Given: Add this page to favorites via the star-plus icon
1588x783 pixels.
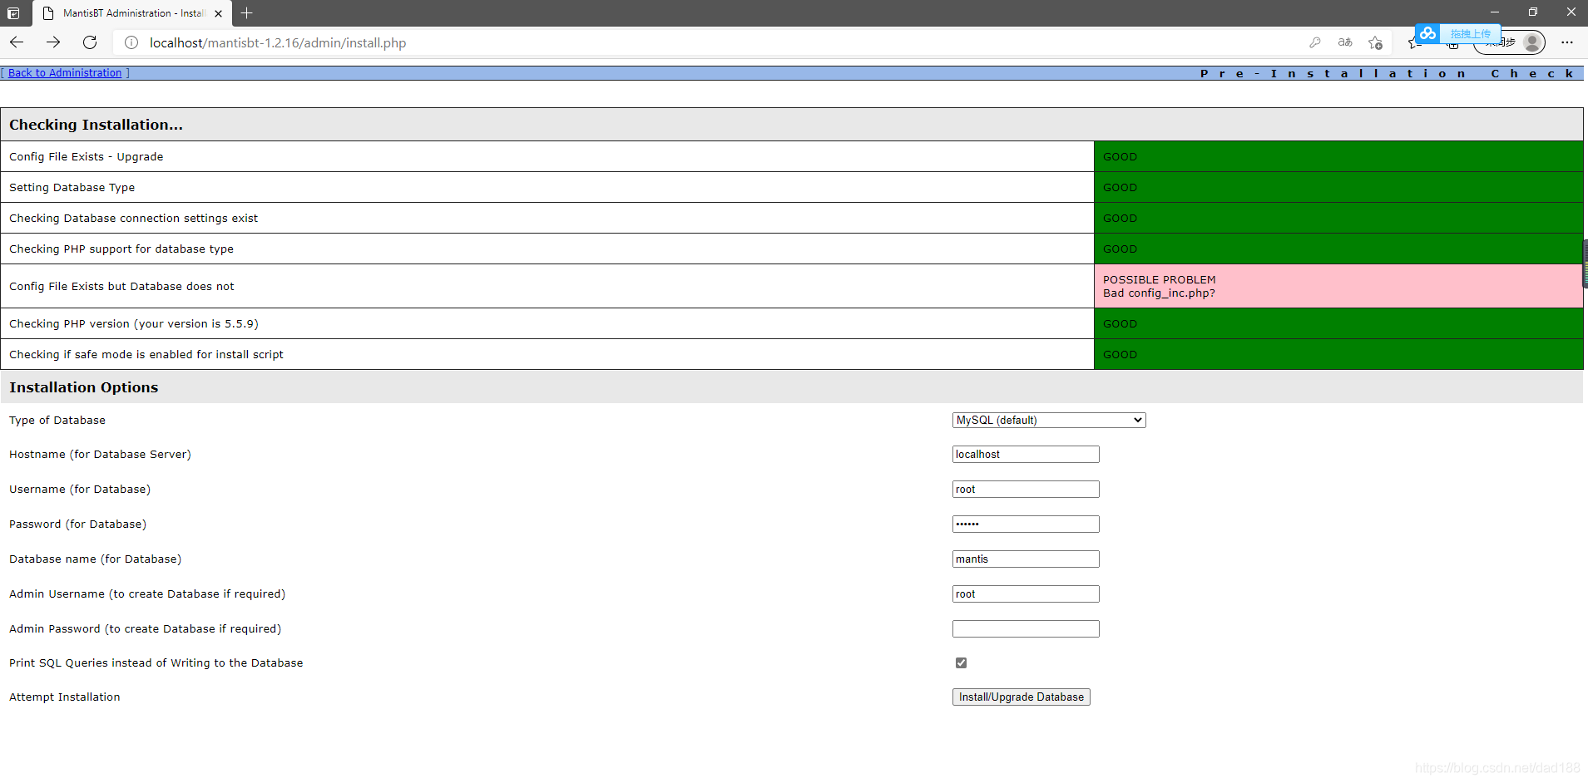Looking at the screenshot, I should click(x=1375, y=42).
